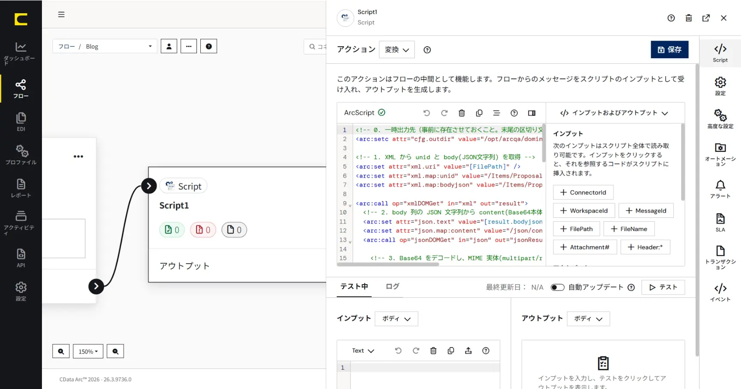Open アラート tab
741x389 pixels.
pyautogui.click(x=720, y=189)
